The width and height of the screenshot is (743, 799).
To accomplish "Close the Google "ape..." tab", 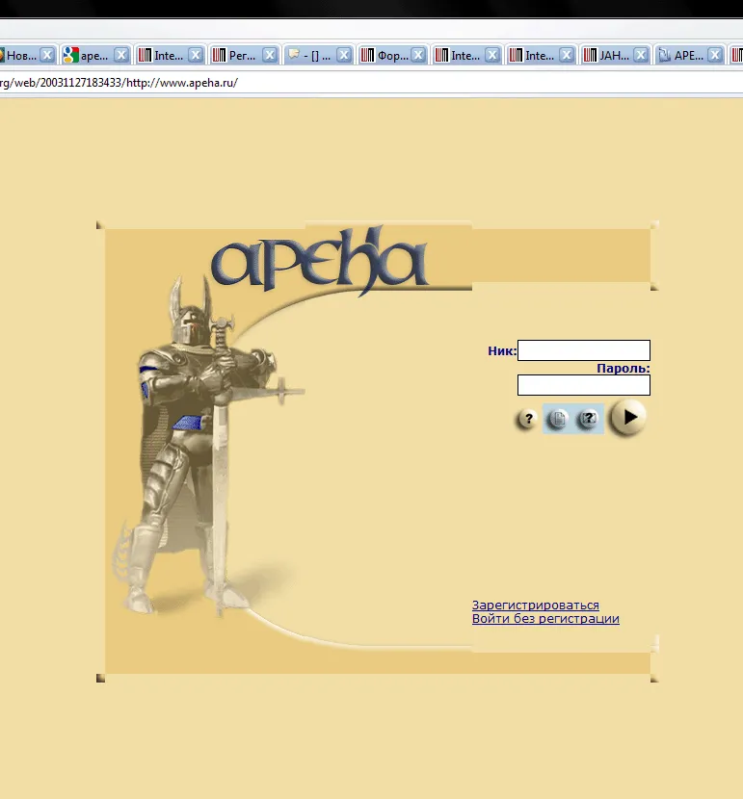I will click(120, 55).
